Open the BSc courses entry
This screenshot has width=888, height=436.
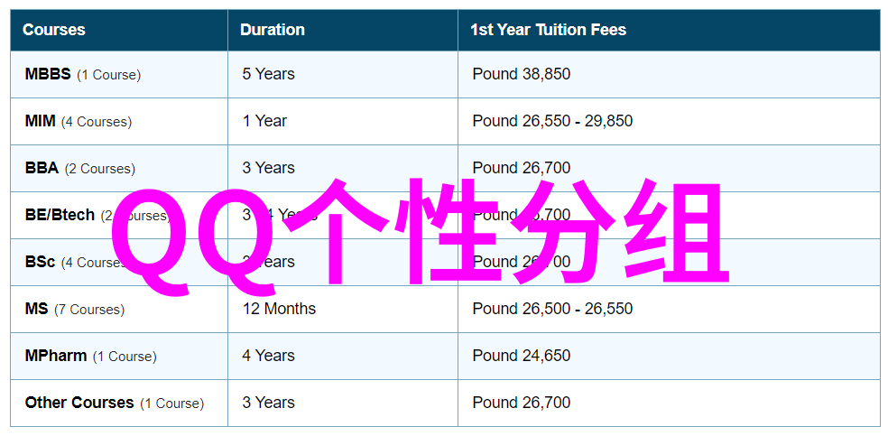tap(41, 262)
